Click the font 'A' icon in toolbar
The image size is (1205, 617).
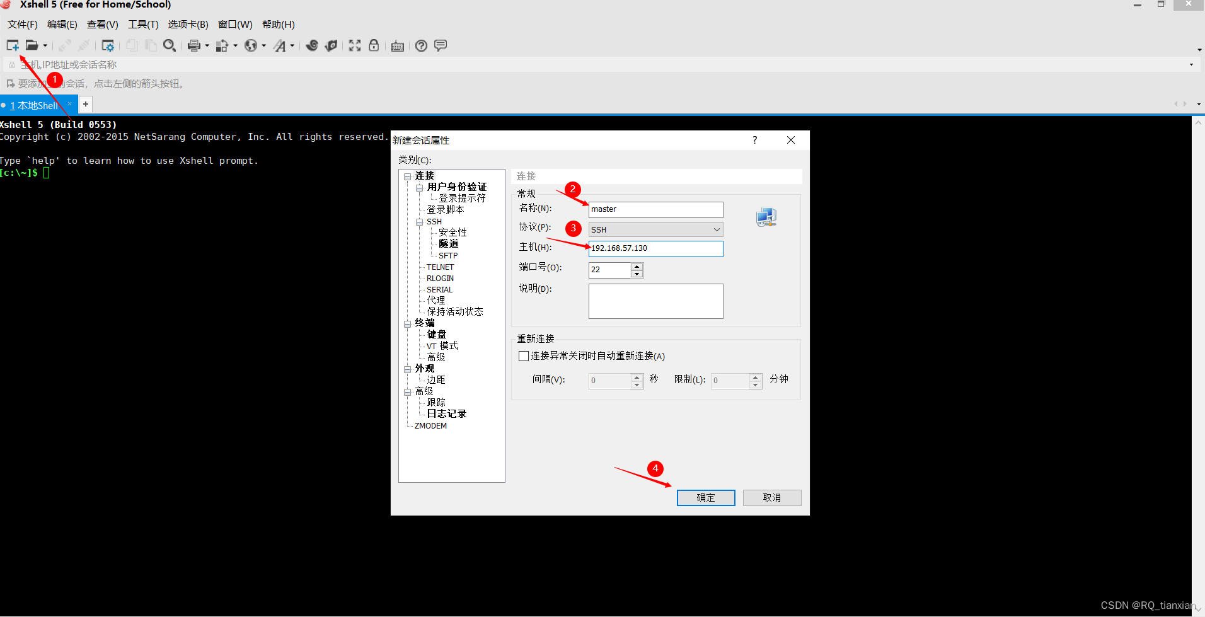pyautogui.click(x=280, y=45)
